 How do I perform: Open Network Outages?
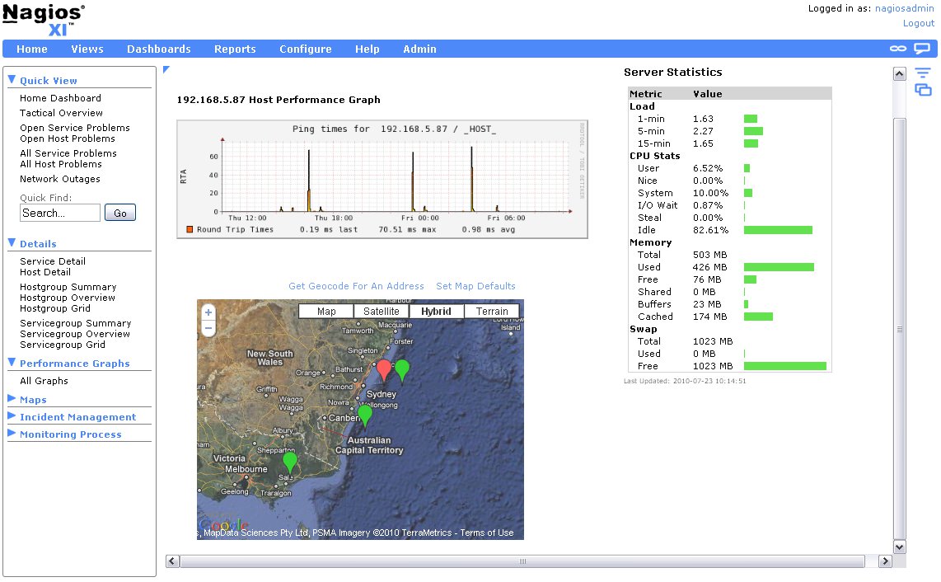click(x=60, y=179)
